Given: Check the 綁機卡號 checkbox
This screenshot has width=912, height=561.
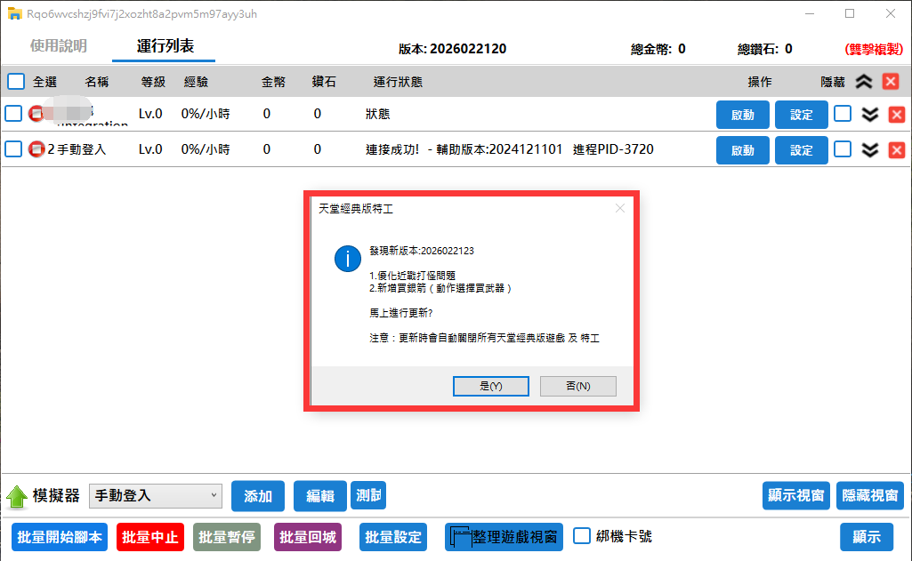Looking at the screenshot, I should pyautogui.click(x=582, y=536).
